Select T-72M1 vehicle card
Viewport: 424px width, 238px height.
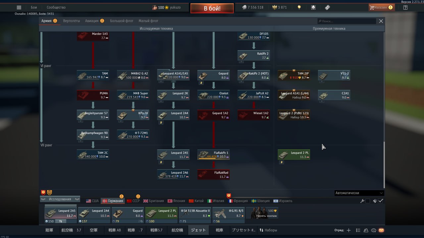[x=133, y=135]
